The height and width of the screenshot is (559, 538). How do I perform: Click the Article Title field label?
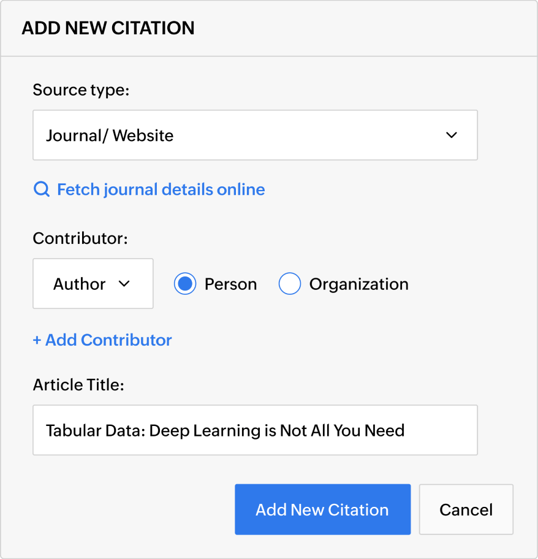point(78,385)
